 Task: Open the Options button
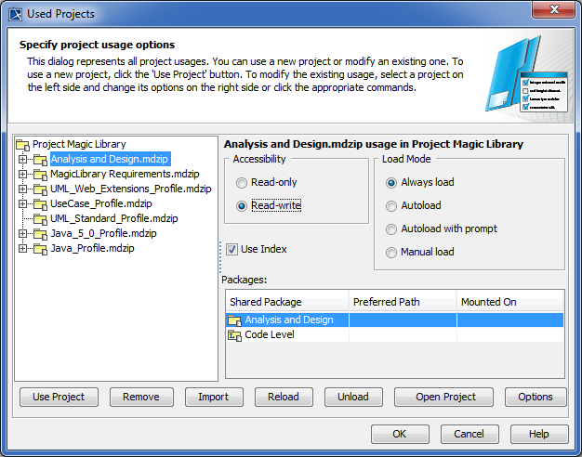point(536,397)
